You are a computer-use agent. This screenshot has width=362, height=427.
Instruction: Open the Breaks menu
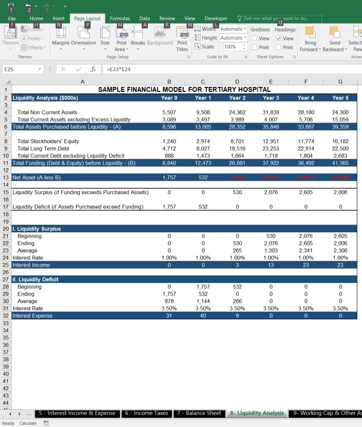(x=138, y=38)
